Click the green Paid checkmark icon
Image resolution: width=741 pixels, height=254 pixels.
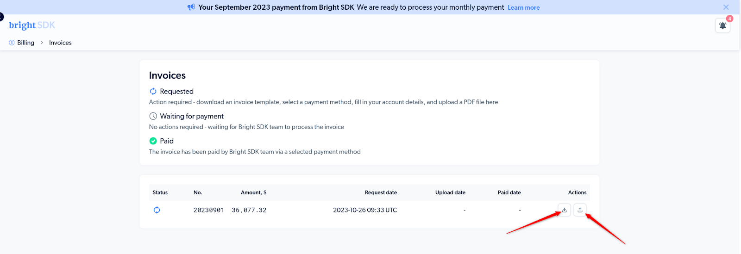153,141
